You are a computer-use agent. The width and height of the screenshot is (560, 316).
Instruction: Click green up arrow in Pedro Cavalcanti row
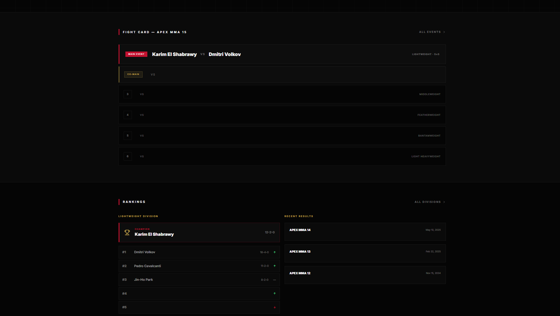274,266
